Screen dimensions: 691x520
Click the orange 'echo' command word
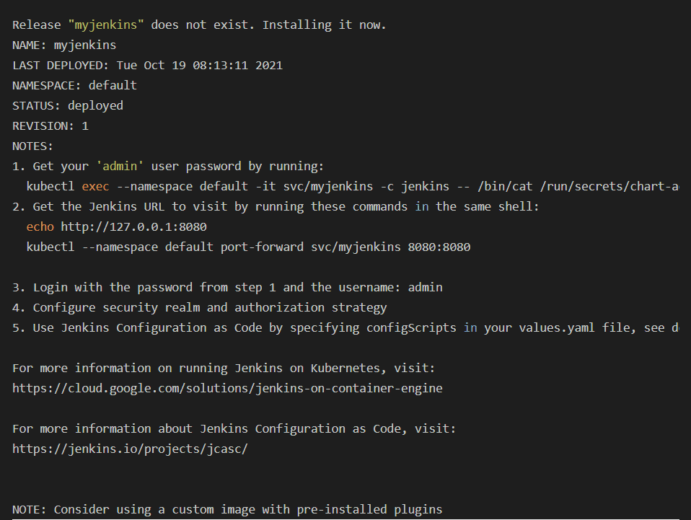40,227
